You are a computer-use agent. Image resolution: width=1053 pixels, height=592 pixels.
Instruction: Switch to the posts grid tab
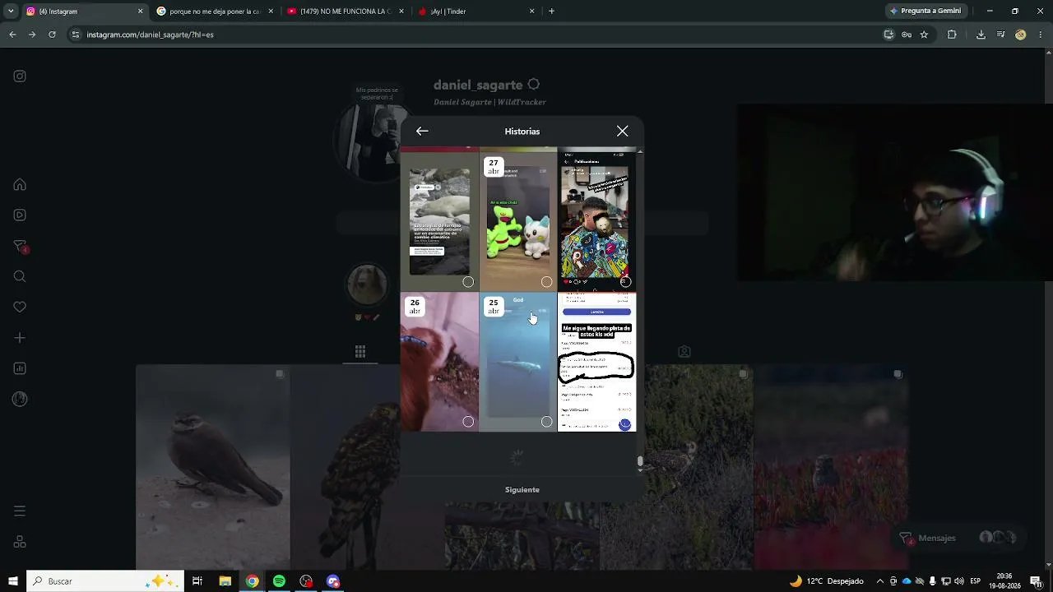(x=360, y=352)
